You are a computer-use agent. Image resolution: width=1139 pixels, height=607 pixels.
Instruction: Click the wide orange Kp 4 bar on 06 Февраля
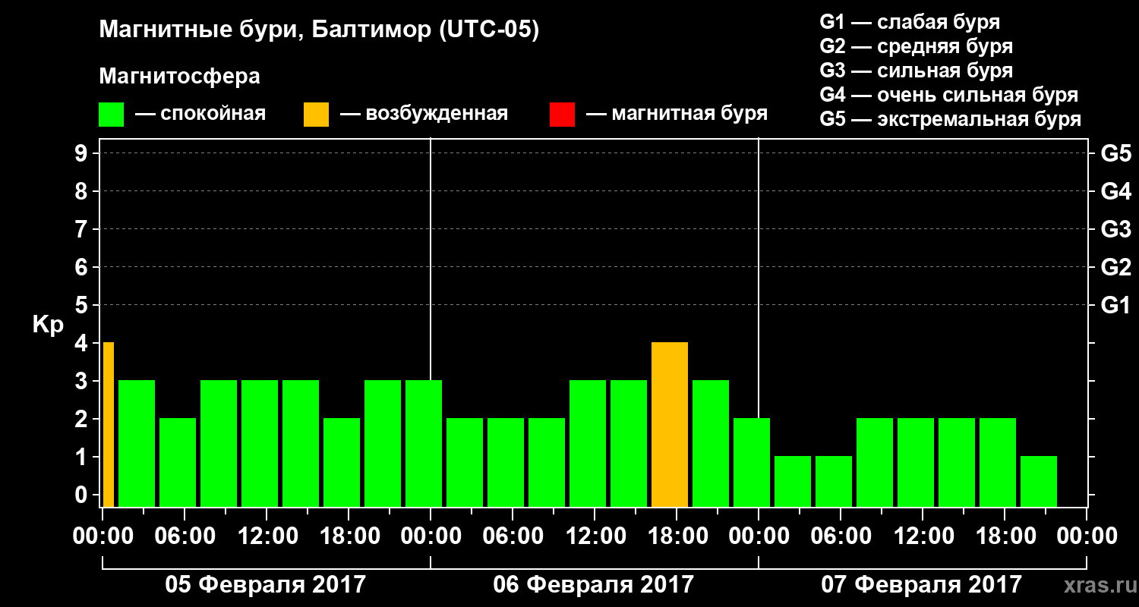click(x=670, y=424)
